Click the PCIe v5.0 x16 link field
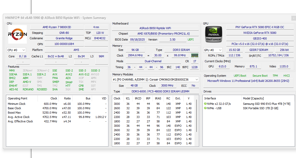Screen dimensions: 296x158 [260, 44]
